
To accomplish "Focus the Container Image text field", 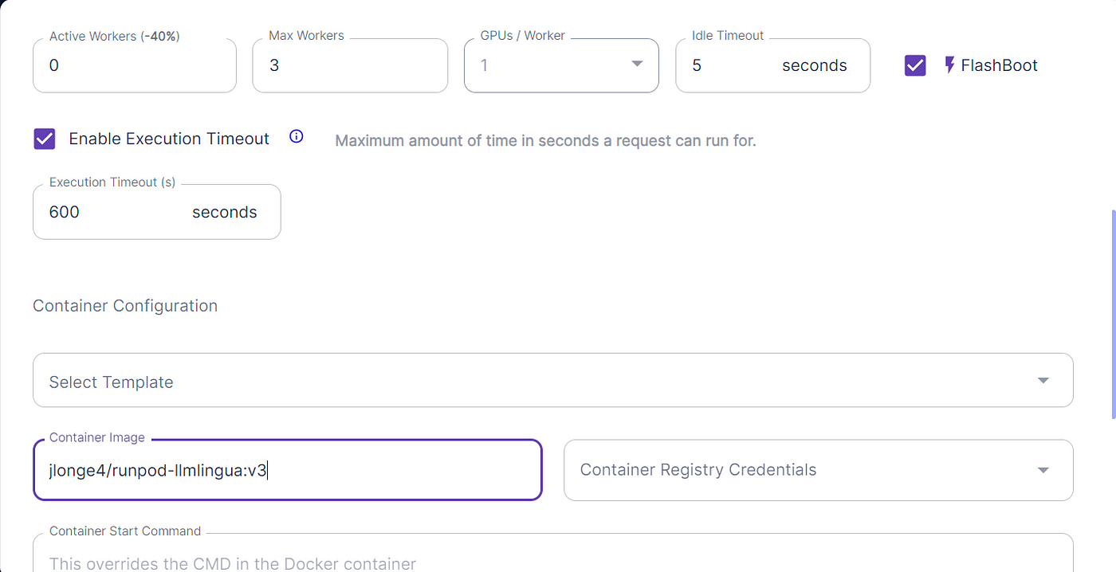I will click(x=288, y=470).
